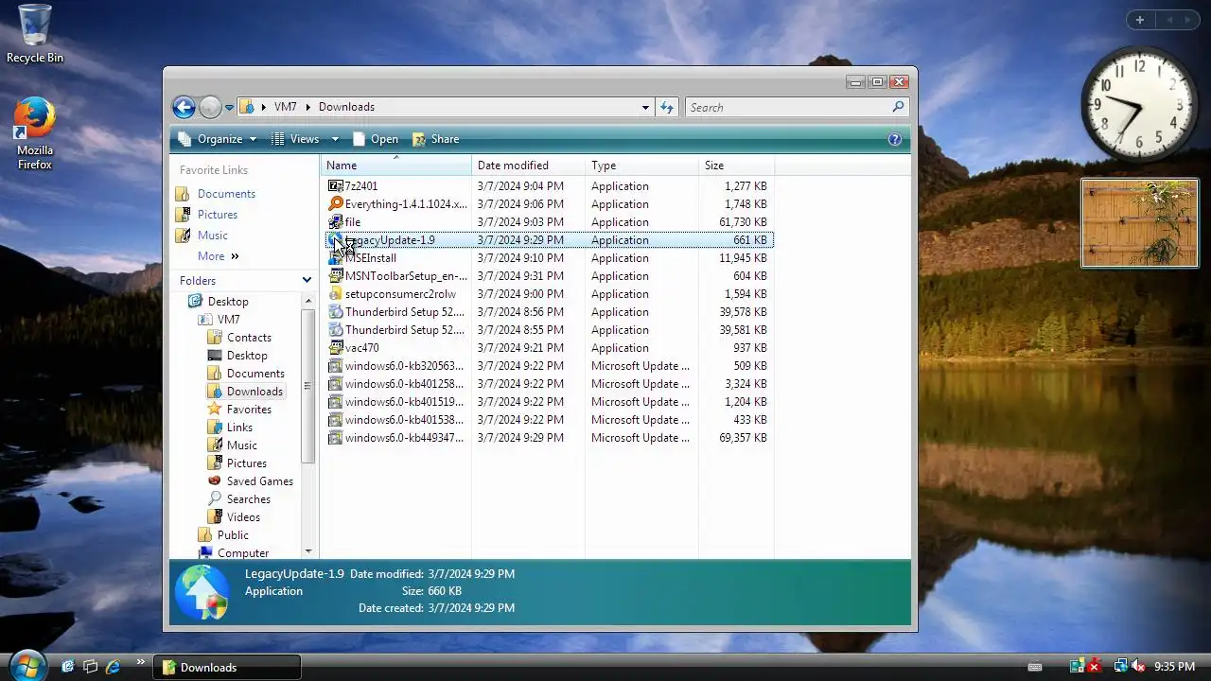Click the magnifier search icon

point(899,107)
